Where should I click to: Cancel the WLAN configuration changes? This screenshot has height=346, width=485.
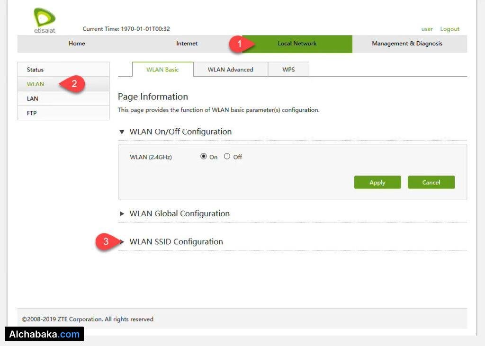point(431,182)
